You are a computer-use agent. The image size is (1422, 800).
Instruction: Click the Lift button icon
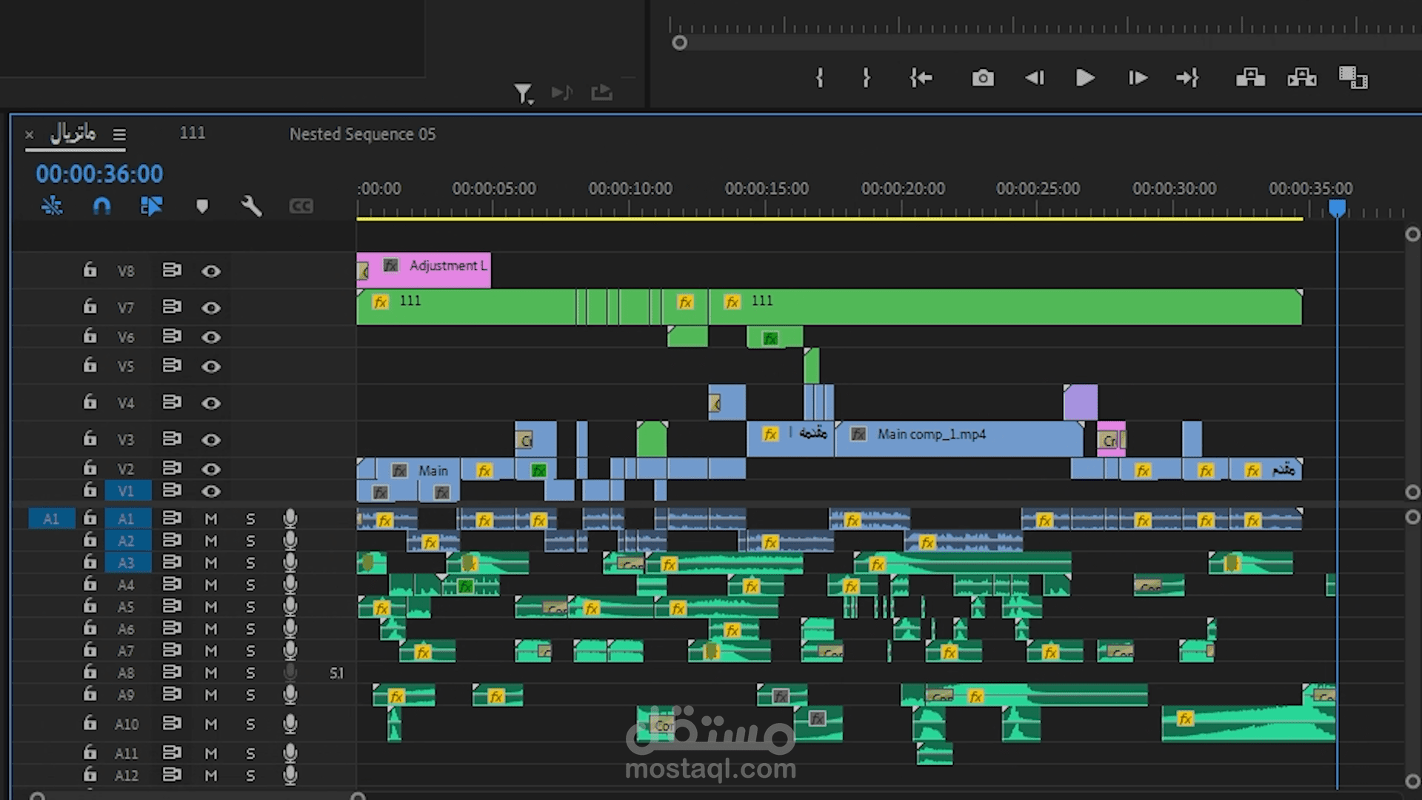[1250, 78]
